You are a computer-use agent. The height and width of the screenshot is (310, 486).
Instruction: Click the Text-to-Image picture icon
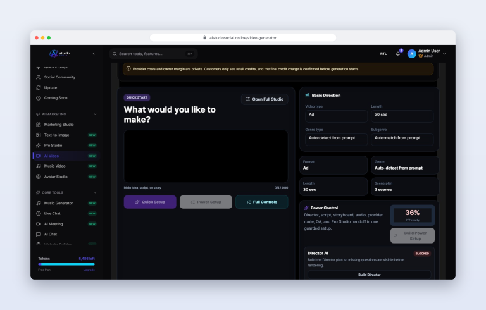point(39,135)
